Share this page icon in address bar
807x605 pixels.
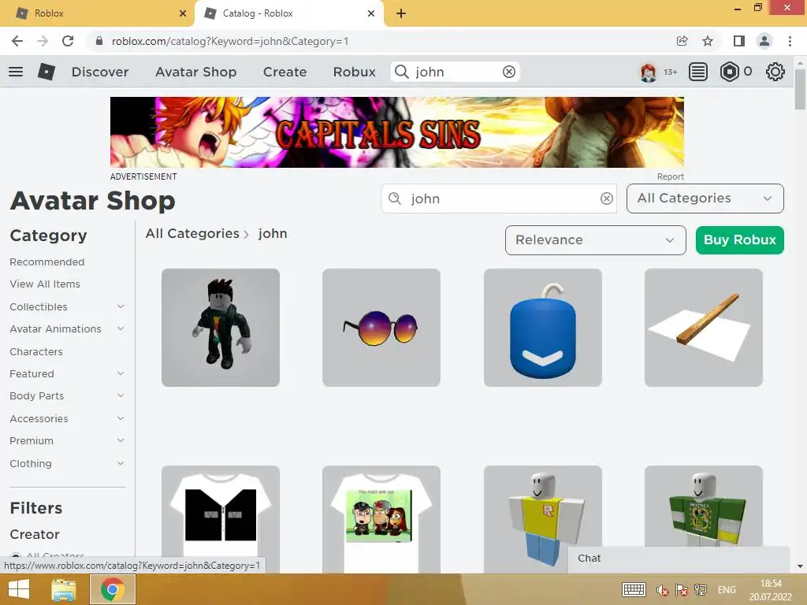click(682, 41)
